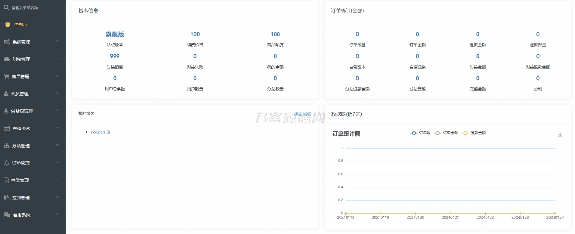This screenshot has height=234, width=575.
Task: Click the 用户总余额 label
Action: (x=115, y=89)
